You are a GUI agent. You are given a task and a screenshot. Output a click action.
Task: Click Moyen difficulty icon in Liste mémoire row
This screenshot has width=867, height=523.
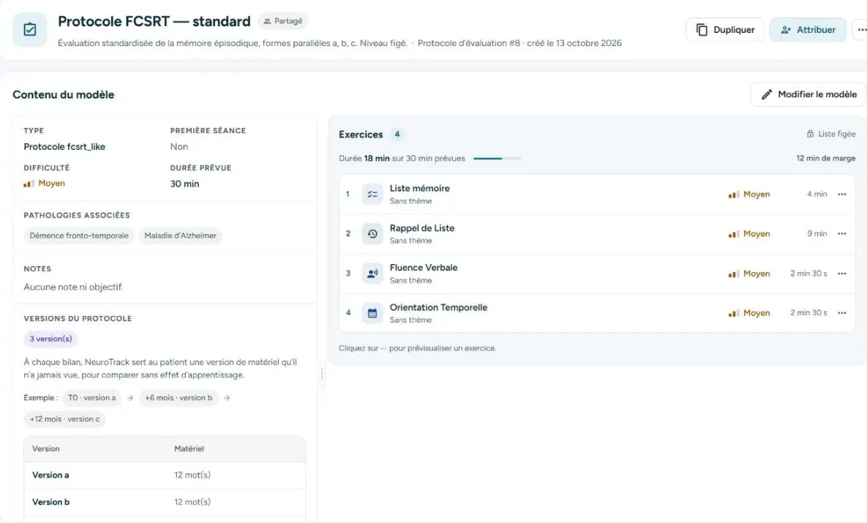(x=734, y=195)
